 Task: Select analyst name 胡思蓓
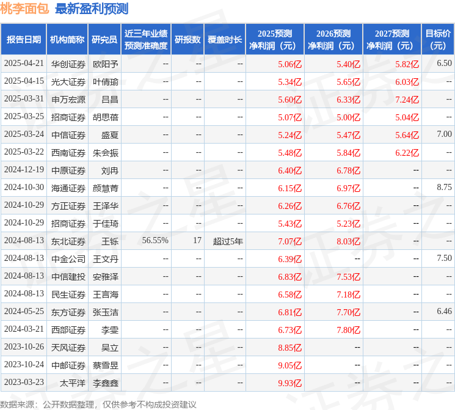tap(105, 117)
